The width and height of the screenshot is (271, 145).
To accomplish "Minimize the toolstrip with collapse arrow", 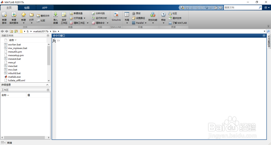I will click(268, 26).
